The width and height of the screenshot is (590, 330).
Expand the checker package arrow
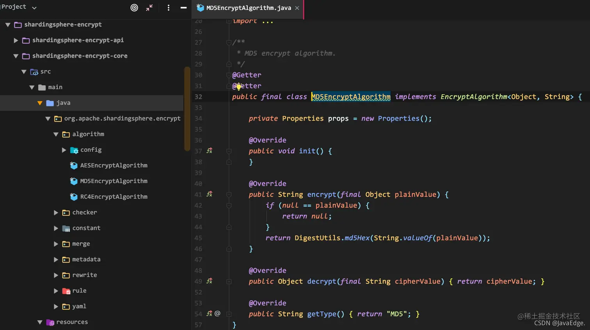point(56,212)
